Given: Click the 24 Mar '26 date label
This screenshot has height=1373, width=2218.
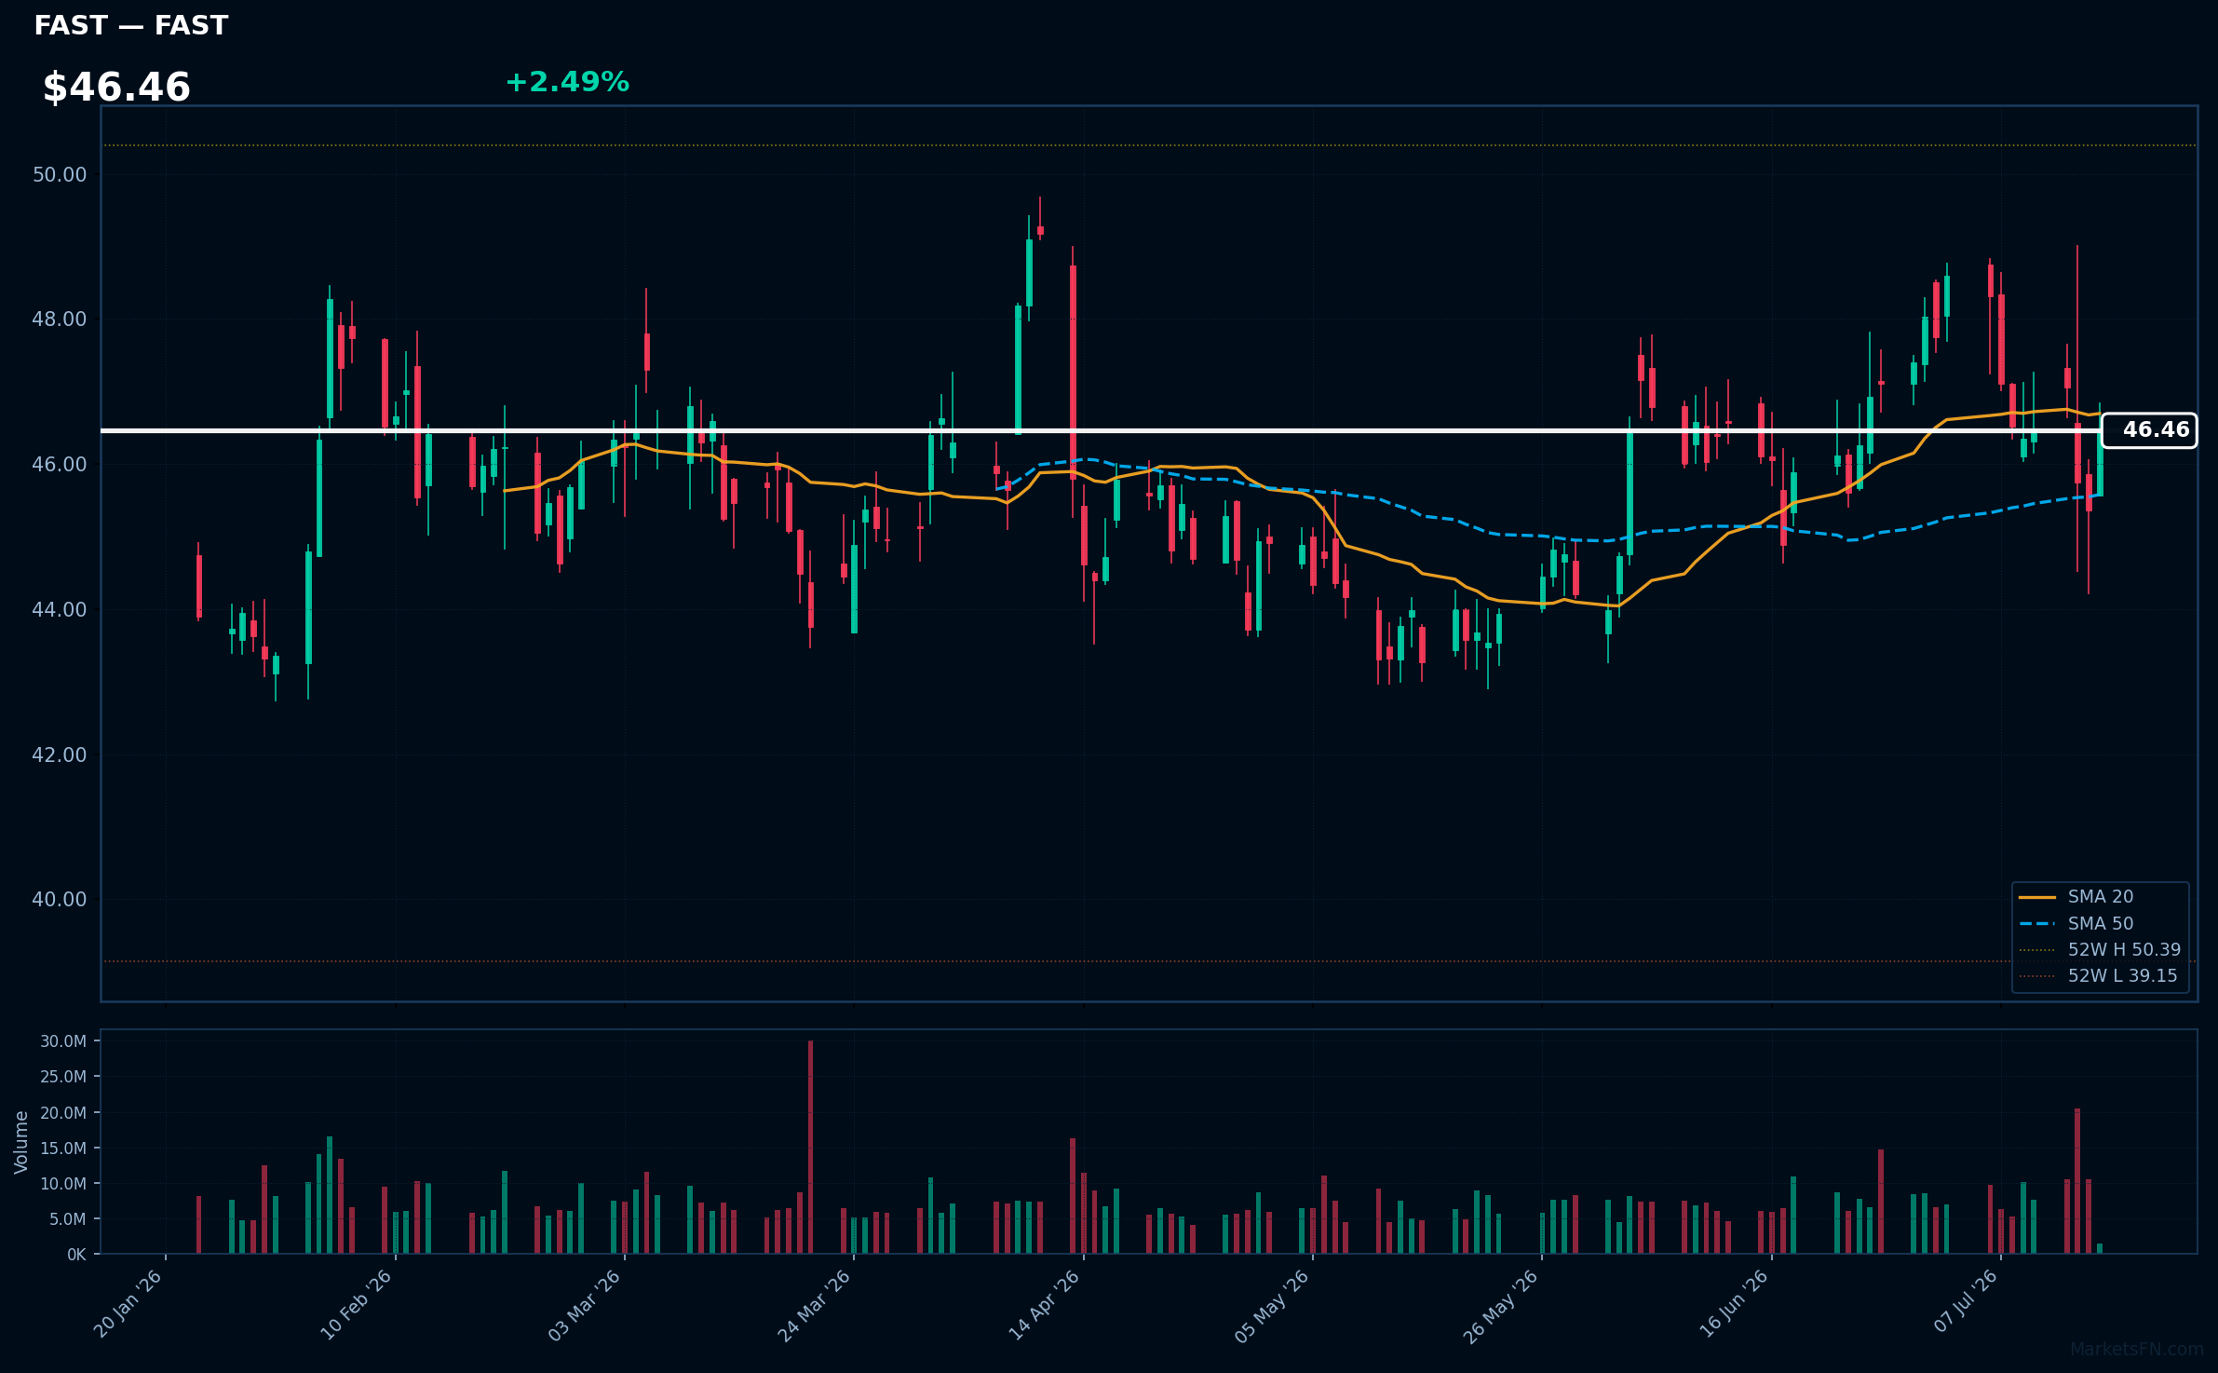Looking at the screenshot, I should pyautogui.click(x=815, y=1306).
